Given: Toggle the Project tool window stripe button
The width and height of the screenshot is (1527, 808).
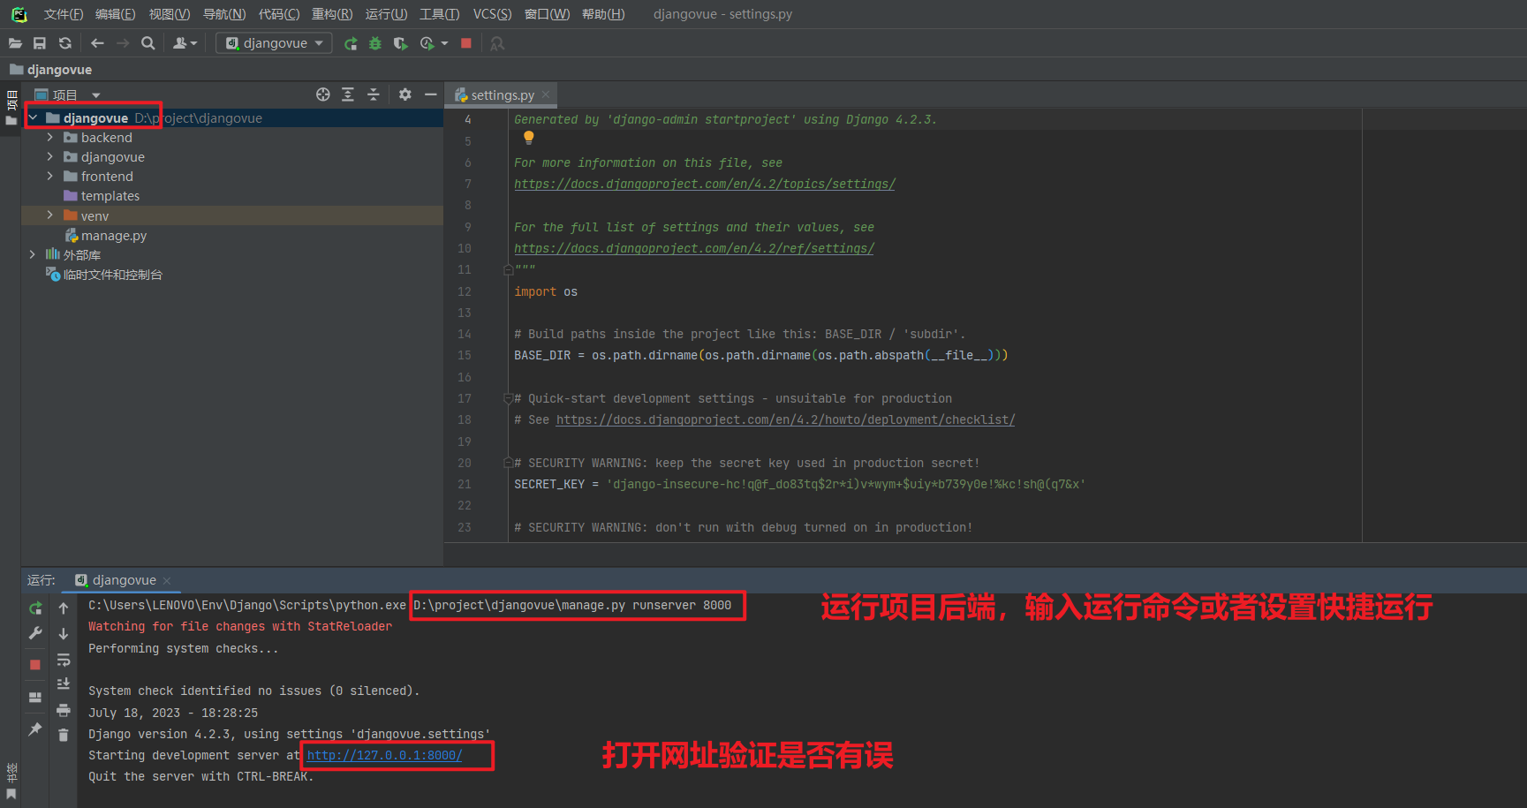Looking at the screenshot, I should (x=11, y=108).
